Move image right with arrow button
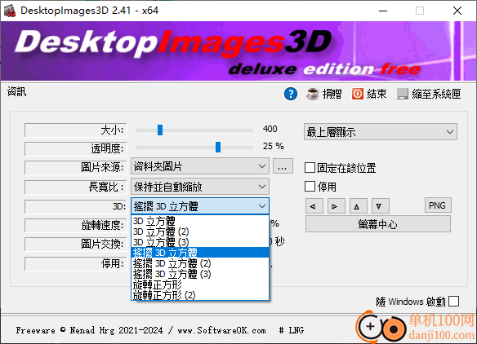 tap(337, 206)
